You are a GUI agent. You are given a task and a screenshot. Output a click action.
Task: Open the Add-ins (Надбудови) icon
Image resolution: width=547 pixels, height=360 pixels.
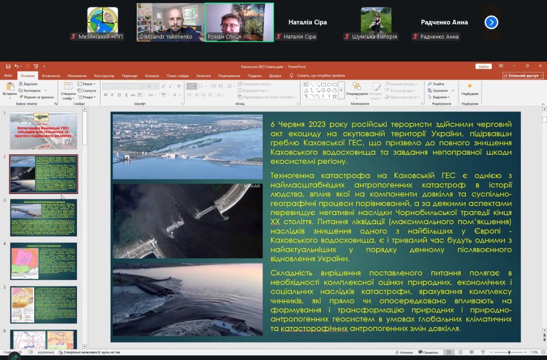(470, 86)
